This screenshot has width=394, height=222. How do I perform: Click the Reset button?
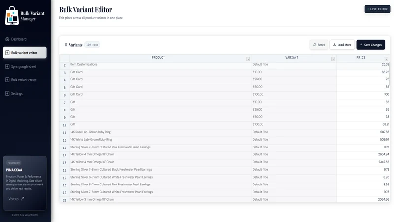click(x=319, y=45)
